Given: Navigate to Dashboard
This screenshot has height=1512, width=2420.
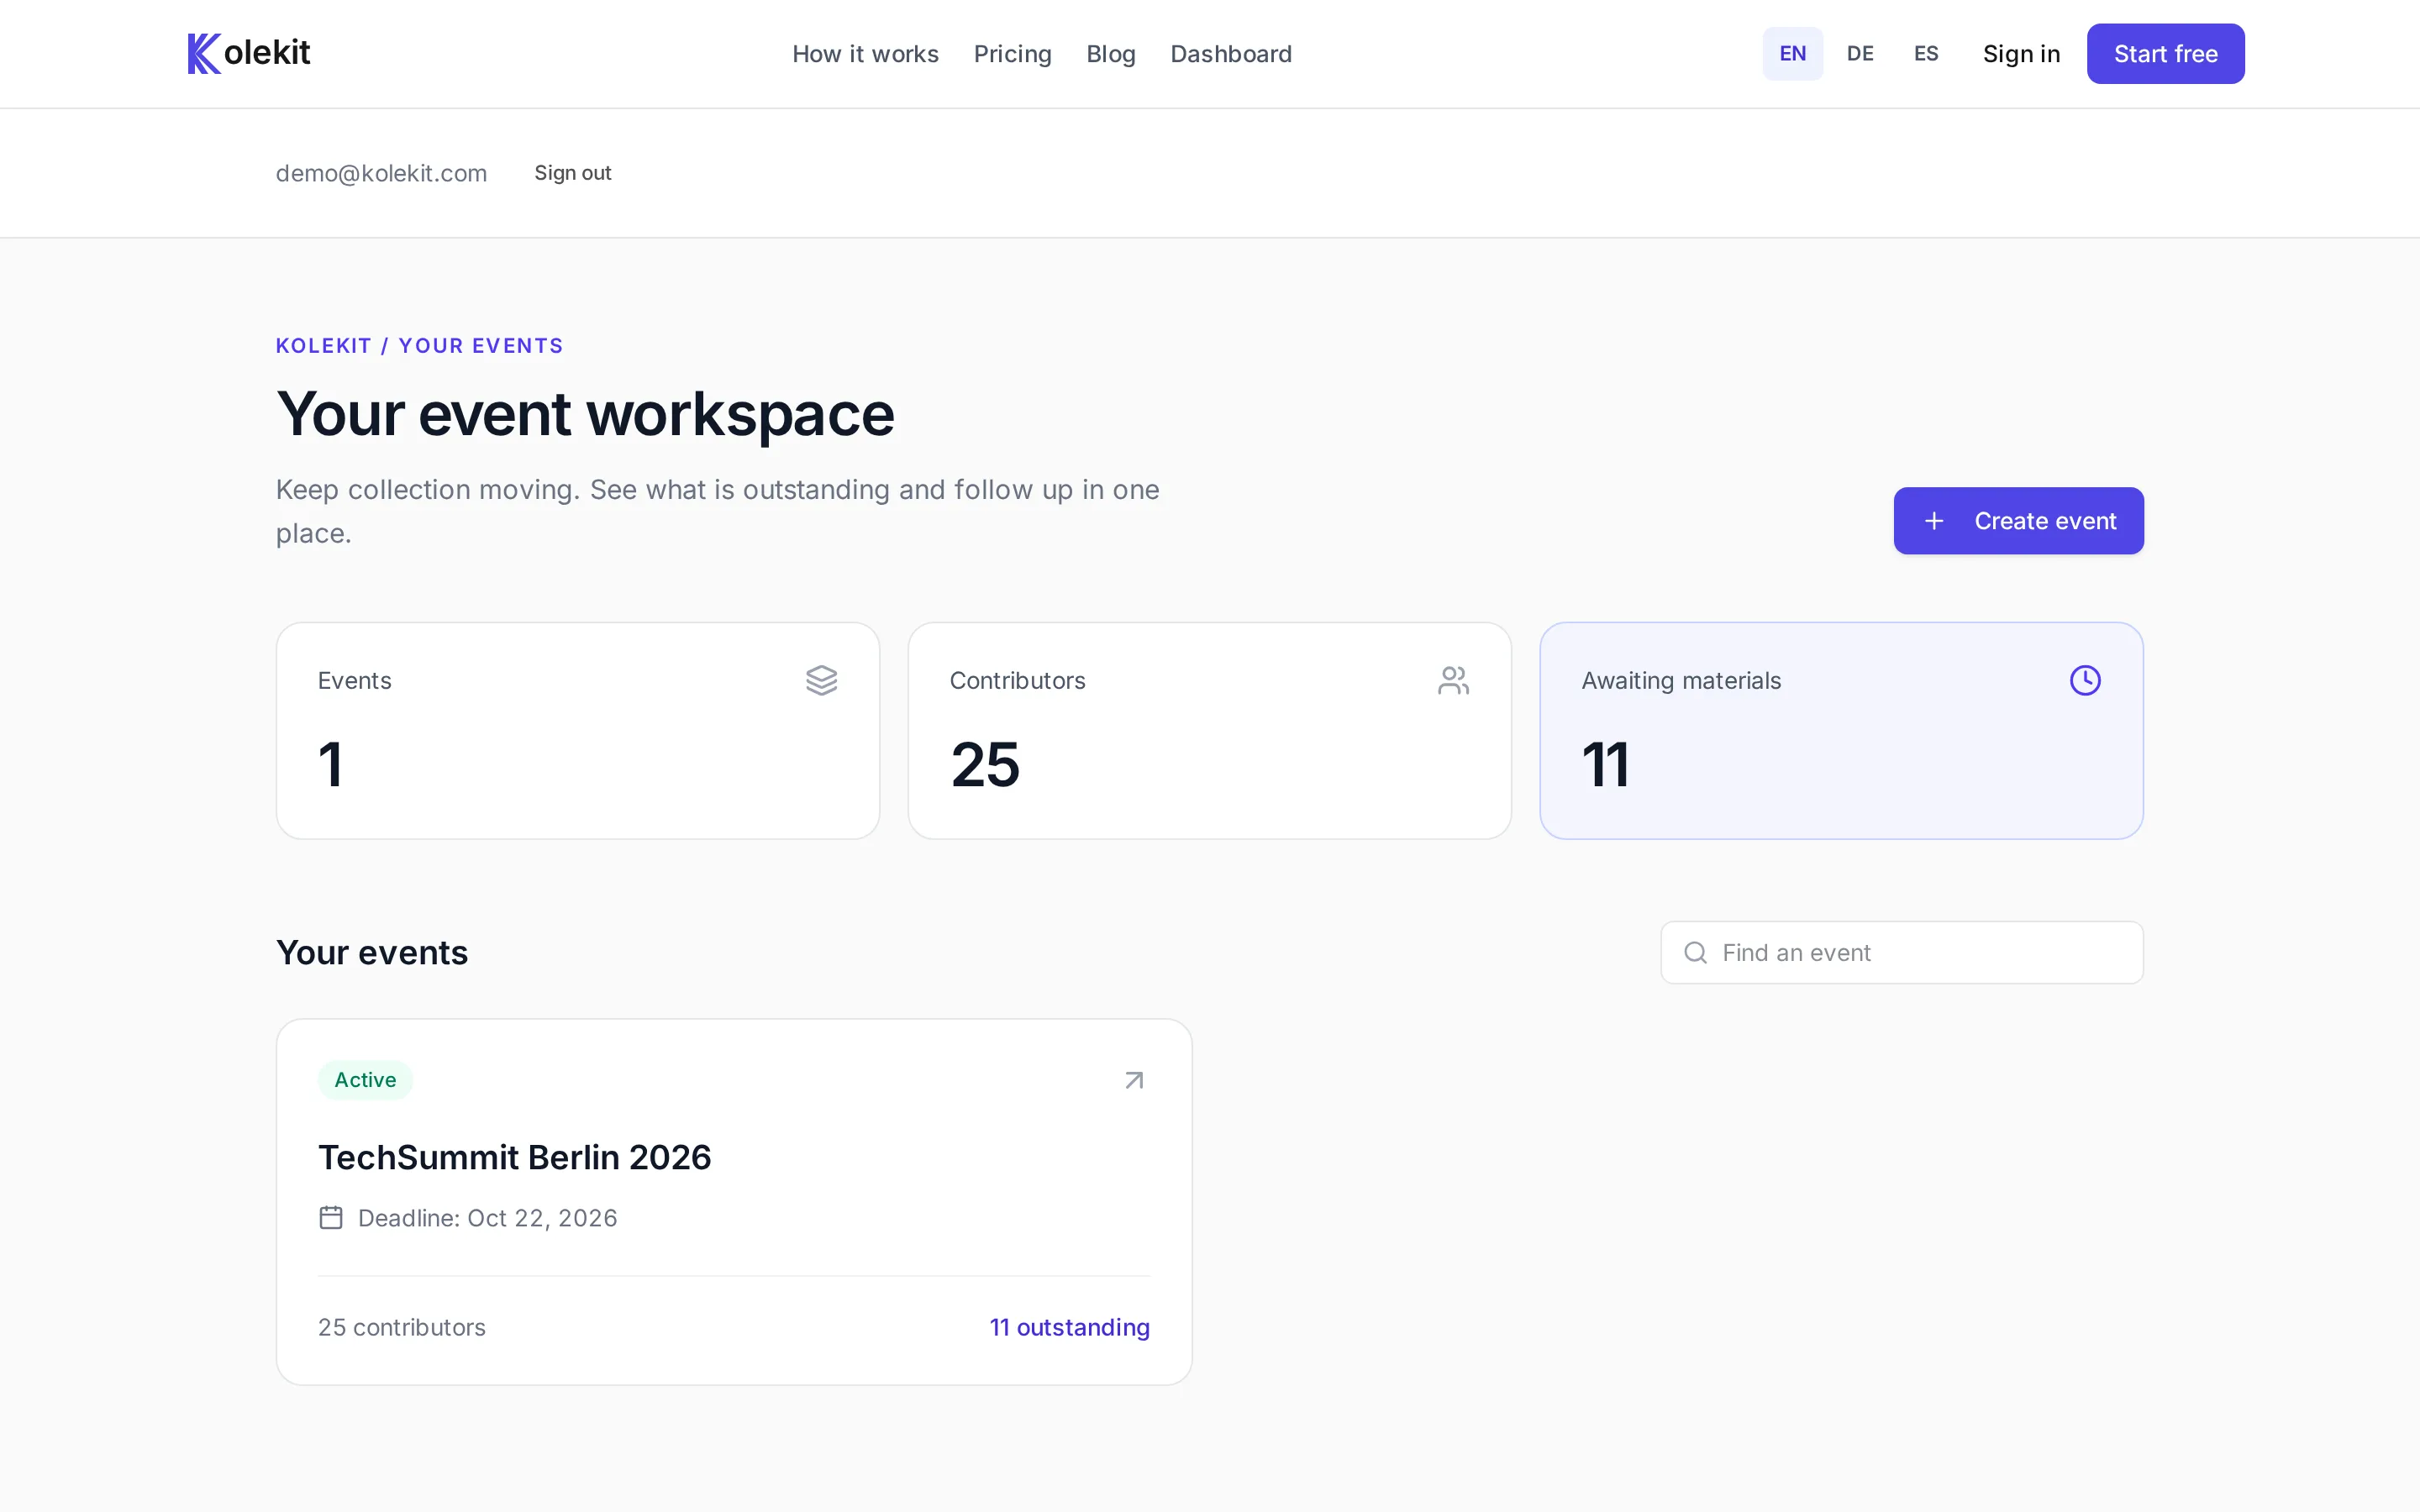Looking at the screenshot, I should click(x=1231, y=54).
